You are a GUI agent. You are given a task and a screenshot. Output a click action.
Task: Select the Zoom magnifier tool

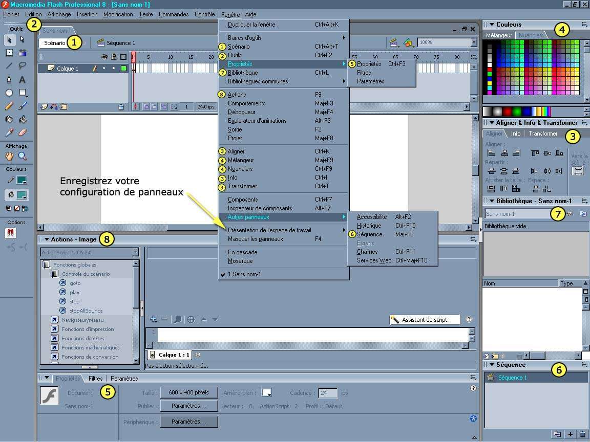23,157
